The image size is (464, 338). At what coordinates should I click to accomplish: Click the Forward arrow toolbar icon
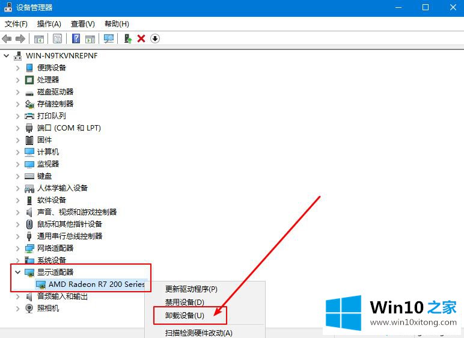point(20,38)
